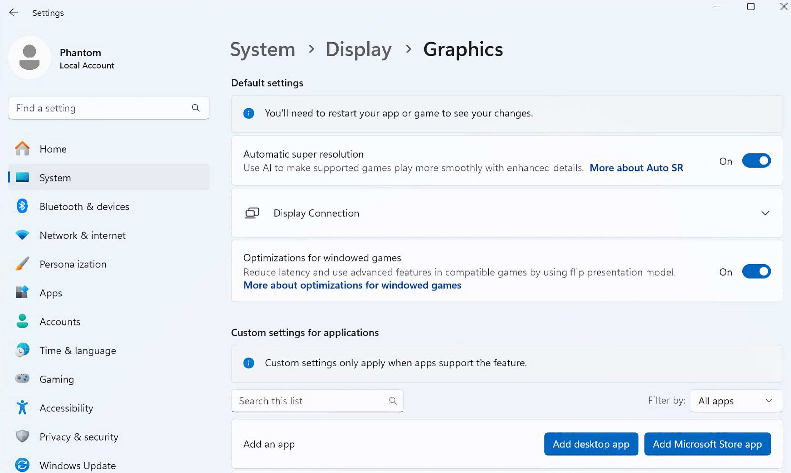Click the Display Connection label
The height and width of the screenshot is (473, 791).
tap(316, 213)
